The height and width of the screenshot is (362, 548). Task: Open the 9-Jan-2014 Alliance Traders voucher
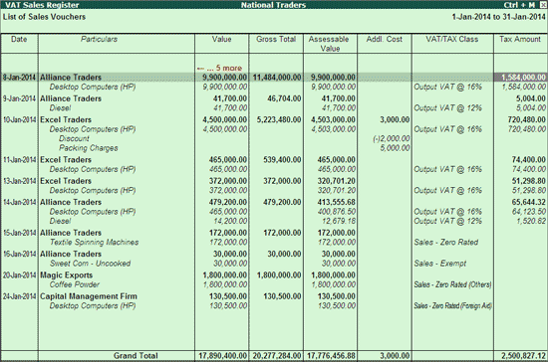tap(273, 98)
